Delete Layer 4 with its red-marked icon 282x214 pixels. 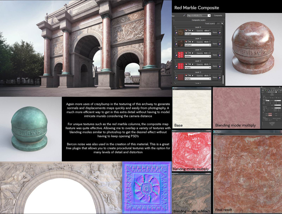[186, 53]
